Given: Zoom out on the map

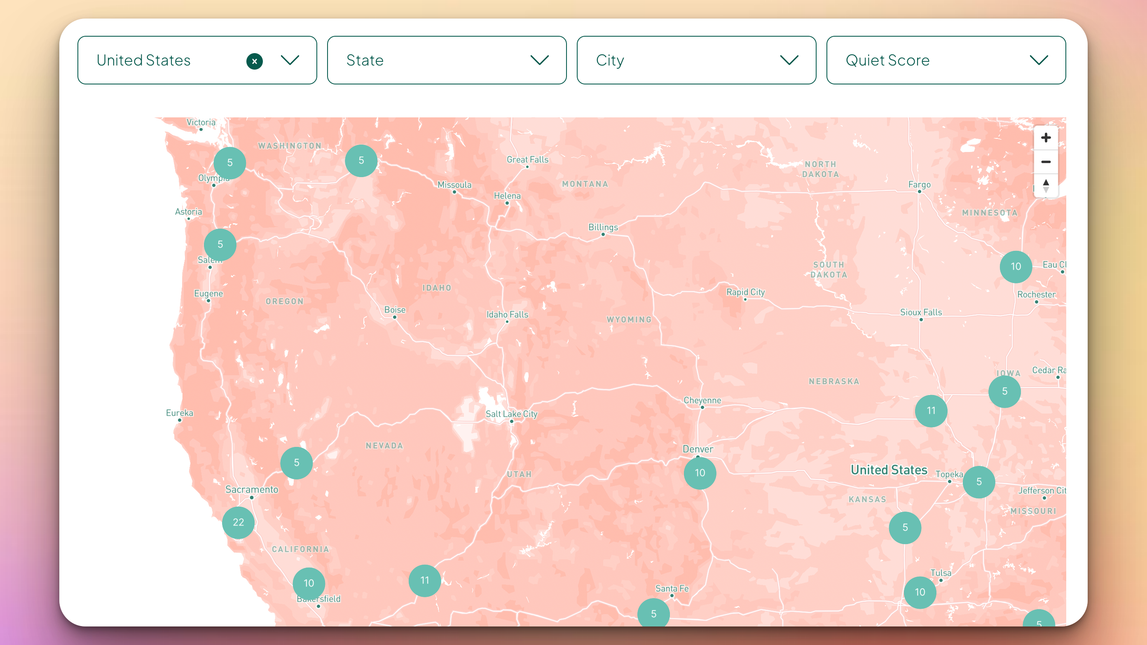Looking at the screenshot, I should pyautogui.click(x=1046, y=161).
